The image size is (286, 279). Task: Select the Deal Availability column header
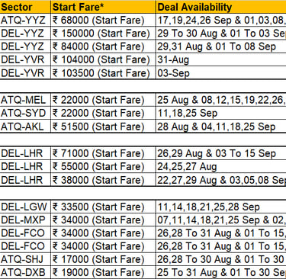tap(221, 7)
